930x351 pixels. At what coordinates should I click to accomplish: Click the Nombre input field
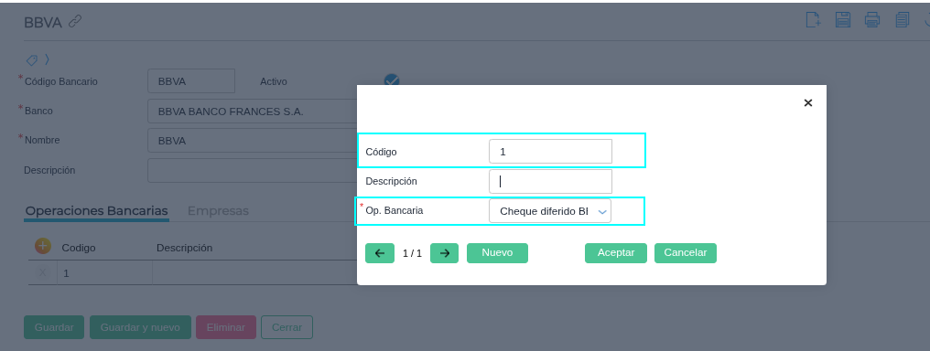tap(253, 141)
